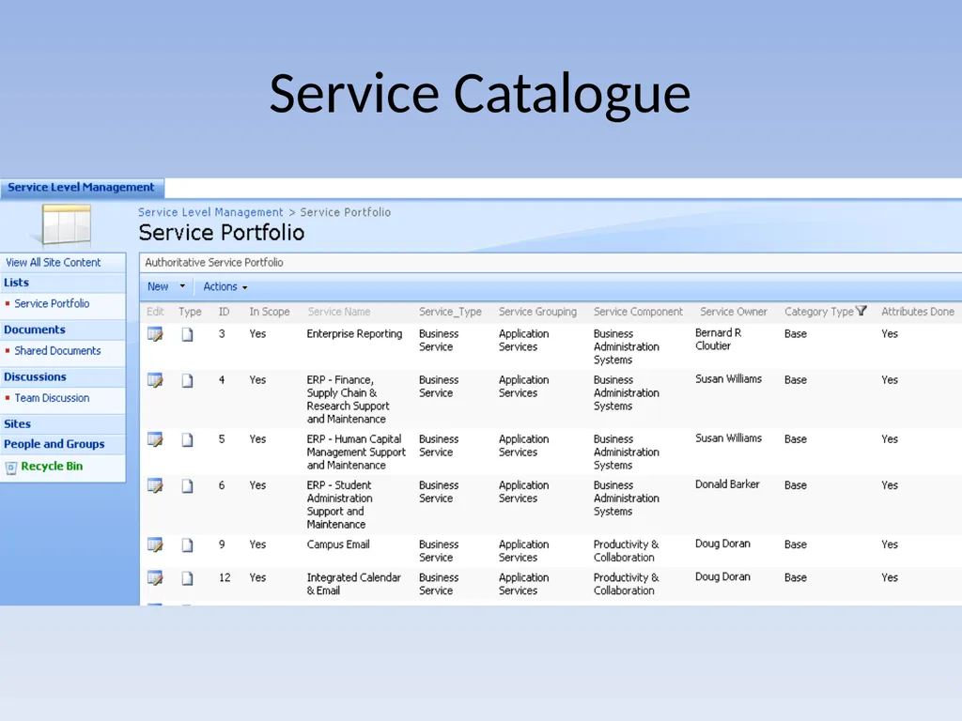The width and height of the screenshot is (962, 721).
Task: Sort by the Attributes Done column header
Action: click(x=917, y=312)
